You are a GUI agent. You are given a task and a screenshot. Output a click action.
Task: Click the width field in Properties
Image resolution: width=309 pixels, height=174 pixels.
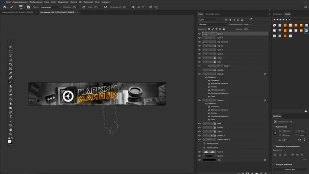tap(286, 131)
